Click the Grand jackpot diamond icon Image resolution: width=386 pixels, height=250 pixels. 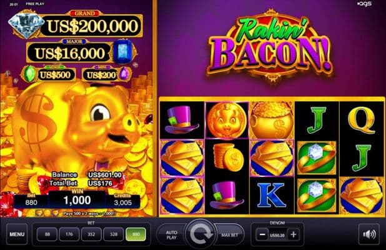24,26
